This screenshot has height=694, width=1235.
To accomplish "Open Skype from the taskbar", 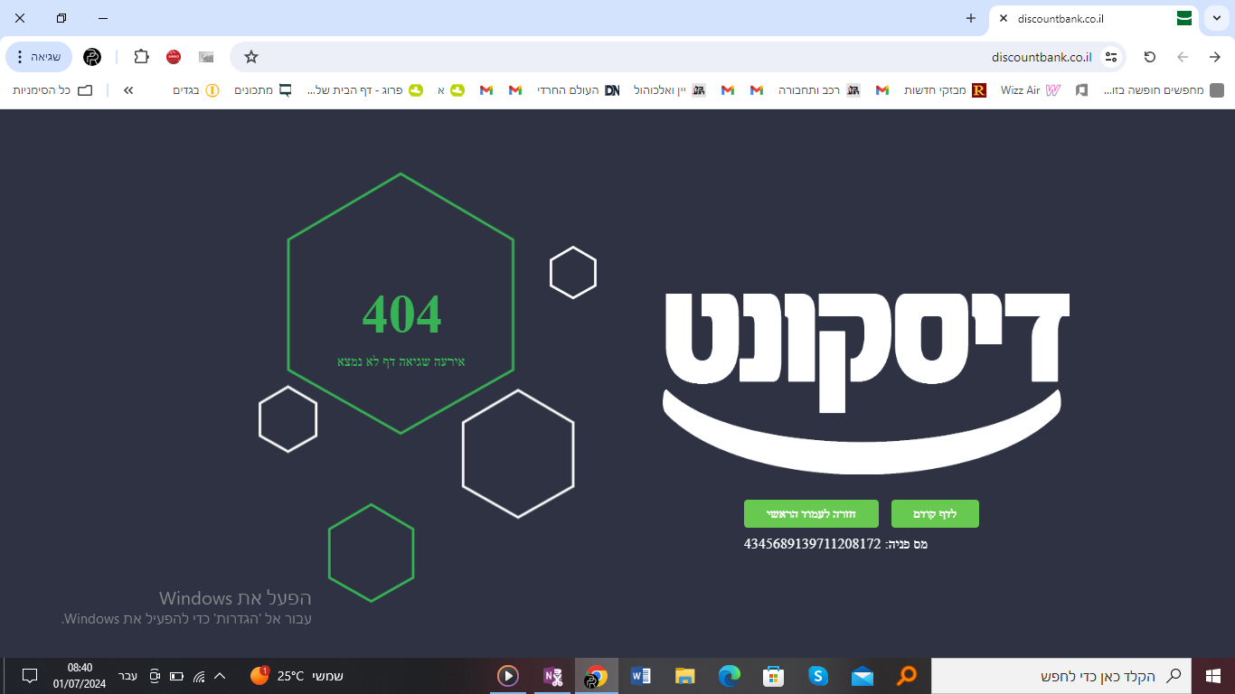I will click(818, 676).
